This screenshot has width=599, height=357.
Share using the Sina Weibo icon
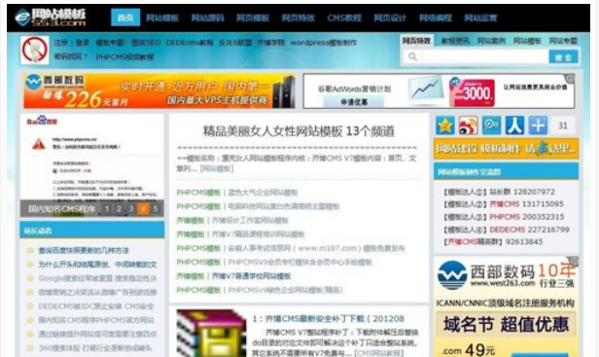tap(469, 125)
